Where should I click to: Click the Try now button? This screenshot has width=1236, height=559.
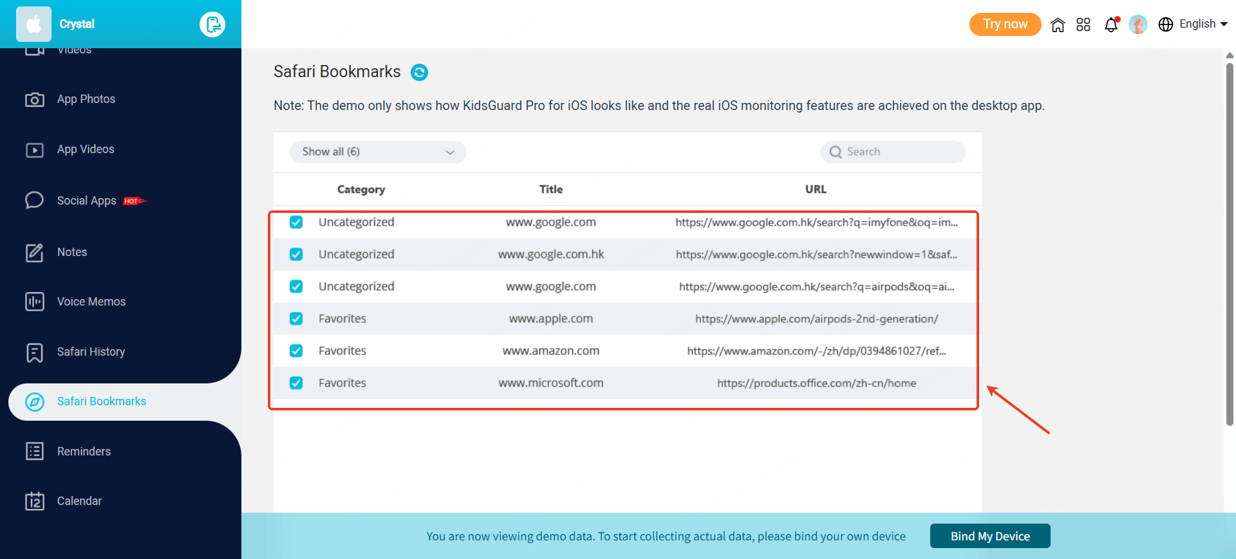click(1005, 24)
